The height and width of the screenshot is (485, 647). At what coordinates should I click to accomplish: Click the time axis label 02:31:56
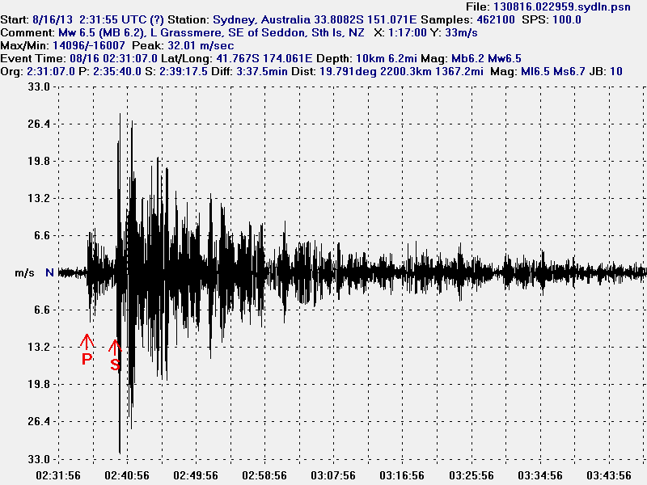coord(58,475)
